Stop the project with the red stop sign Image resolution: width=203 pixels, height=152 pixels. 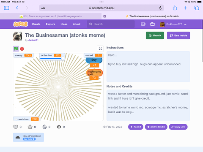pyautogui.click(x=22, y=49)
